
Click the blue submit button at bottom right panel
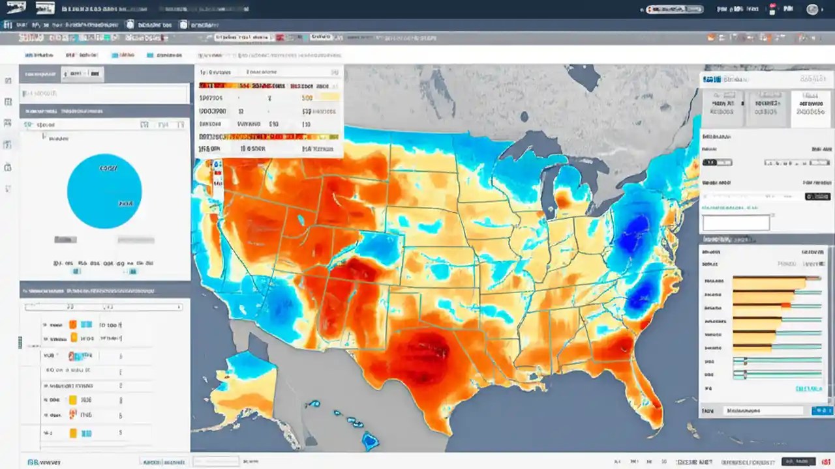click(x=821, y=410)
